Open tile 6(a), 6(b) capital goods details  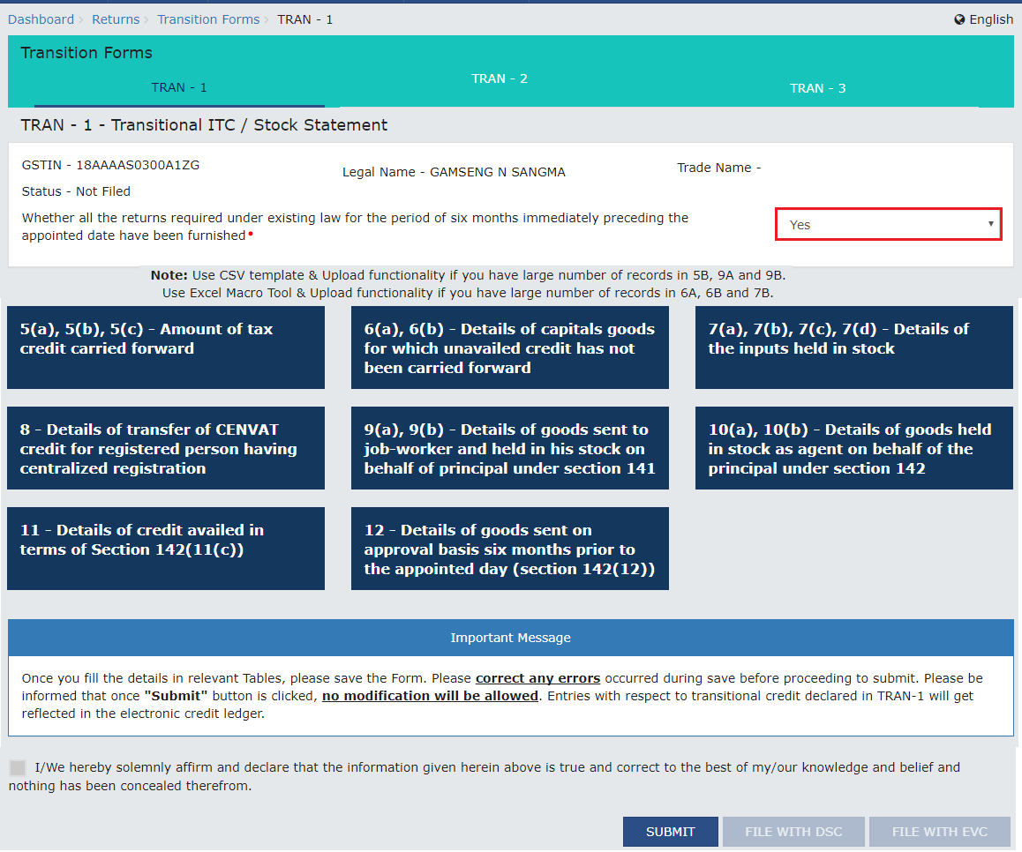pyautogui.click(x=510, y=348)
